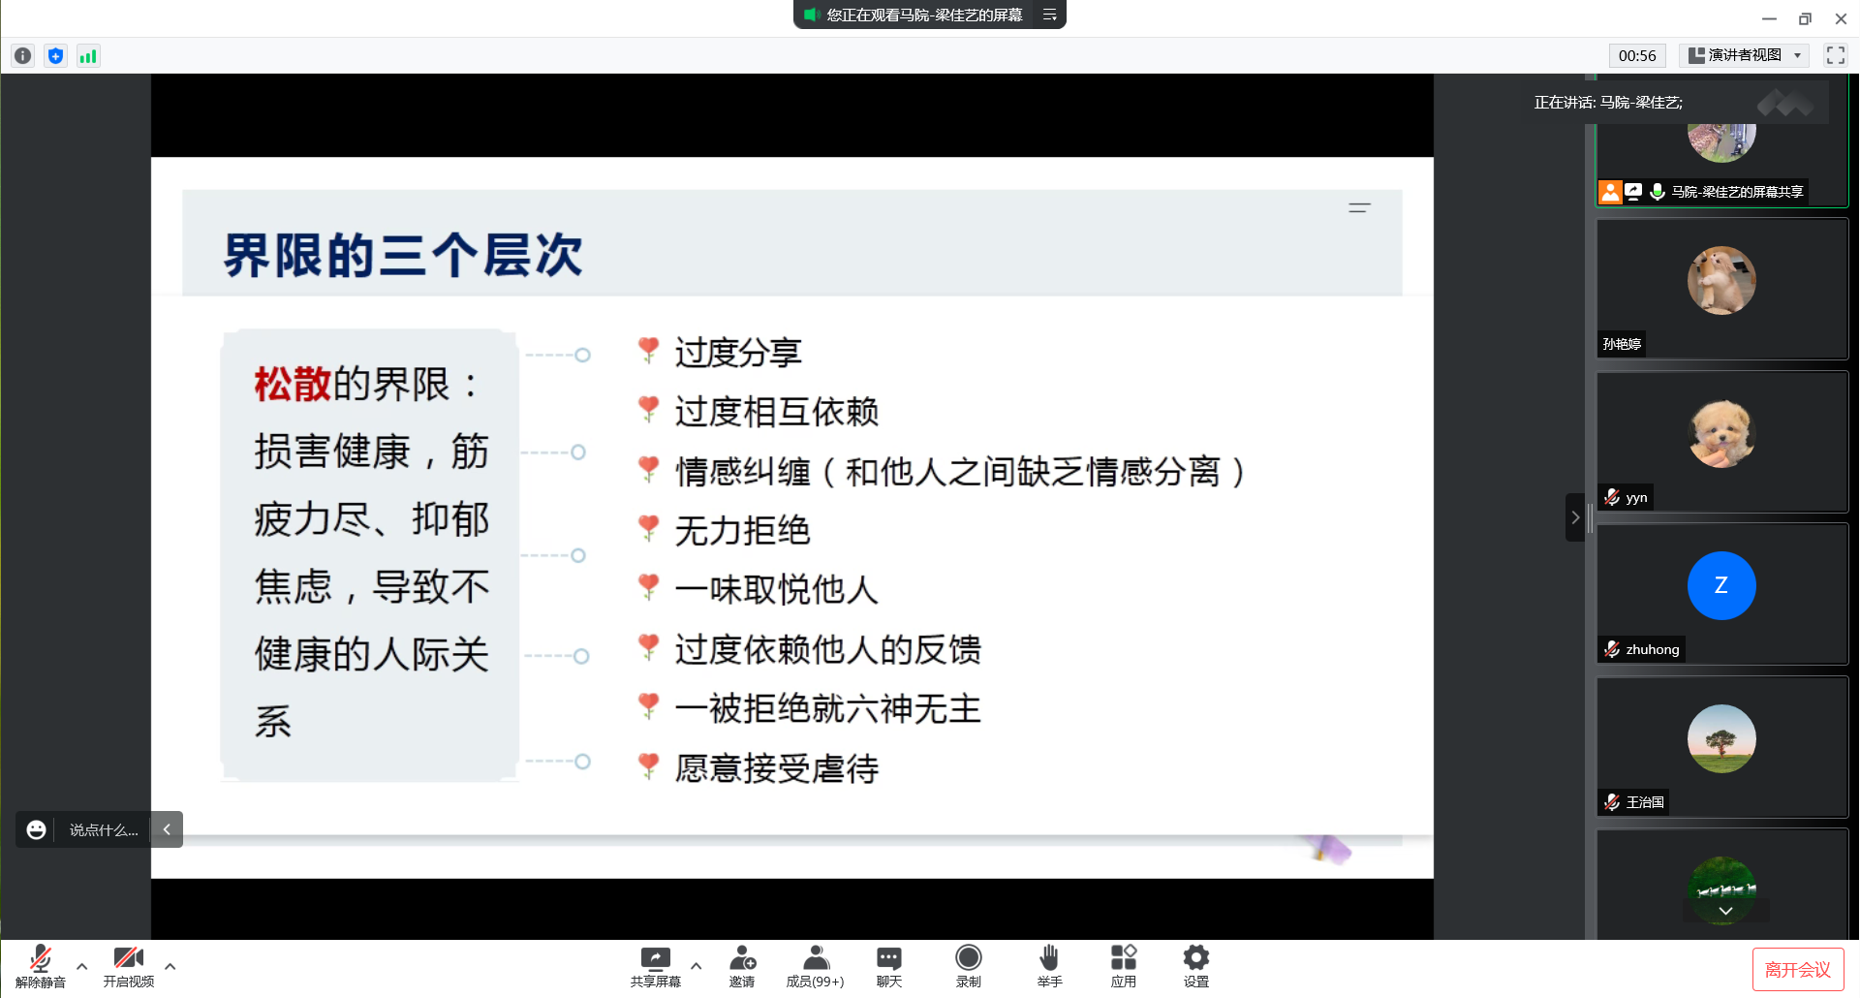This screenshot has height=998, width=1860.
Task: Raise hand using 举手 icon
Action: coord(1049,965)
